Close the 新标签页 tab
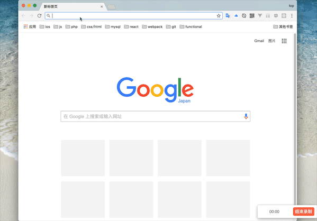The height and width of the screenshot is (221, 317). point(102,7)
